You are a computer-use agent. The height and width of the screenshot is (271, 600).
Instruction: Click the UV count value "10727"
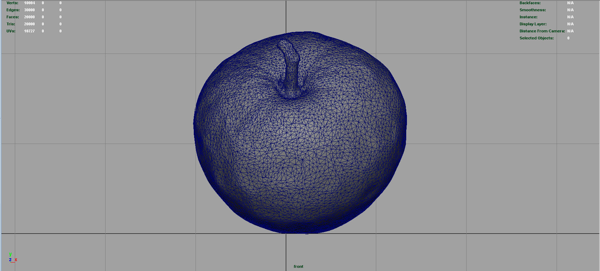click(x=30, y=31)
